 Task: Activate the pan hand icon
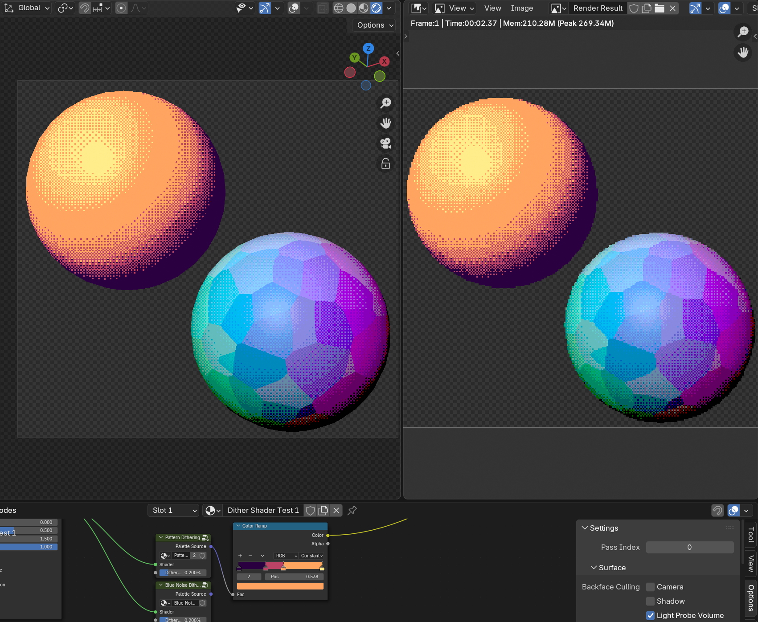385,123
